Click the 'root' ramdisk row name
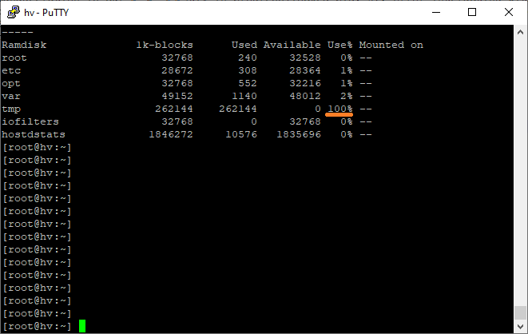The width and height of the screenshot is (528, 334). click(x=14, y=58)
